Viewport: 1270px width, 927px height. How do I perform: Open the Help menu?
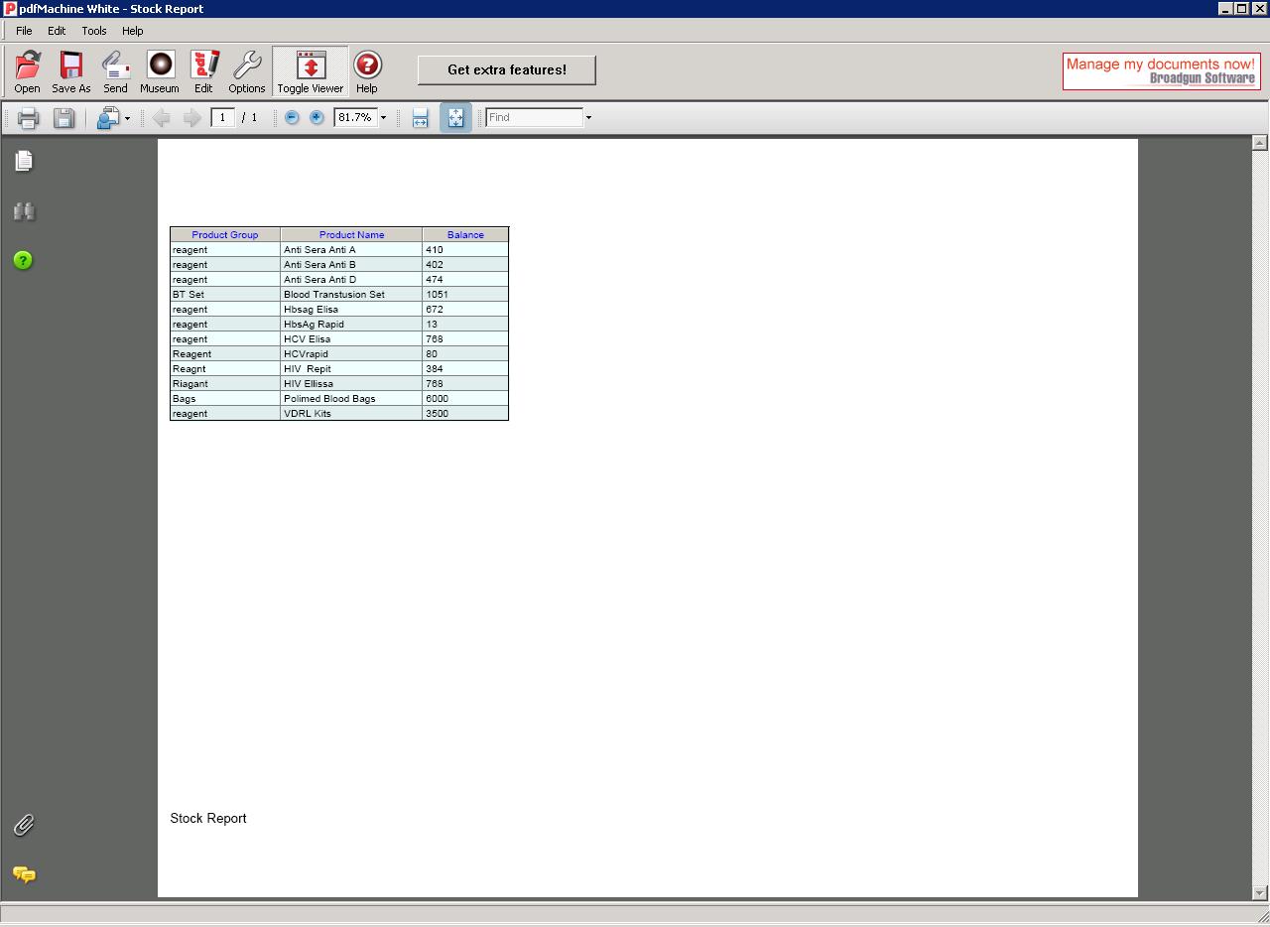click(133, 31)
